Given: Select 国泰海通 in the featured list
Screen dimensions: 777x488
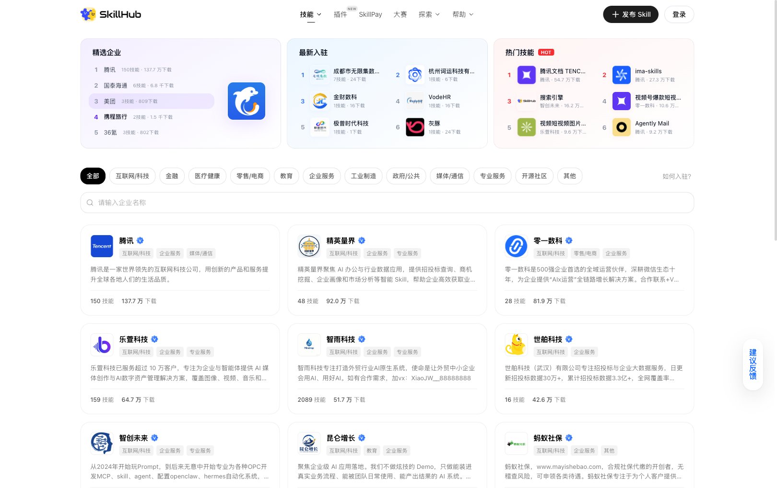Looking at the screenshot, I should [152, 85].
